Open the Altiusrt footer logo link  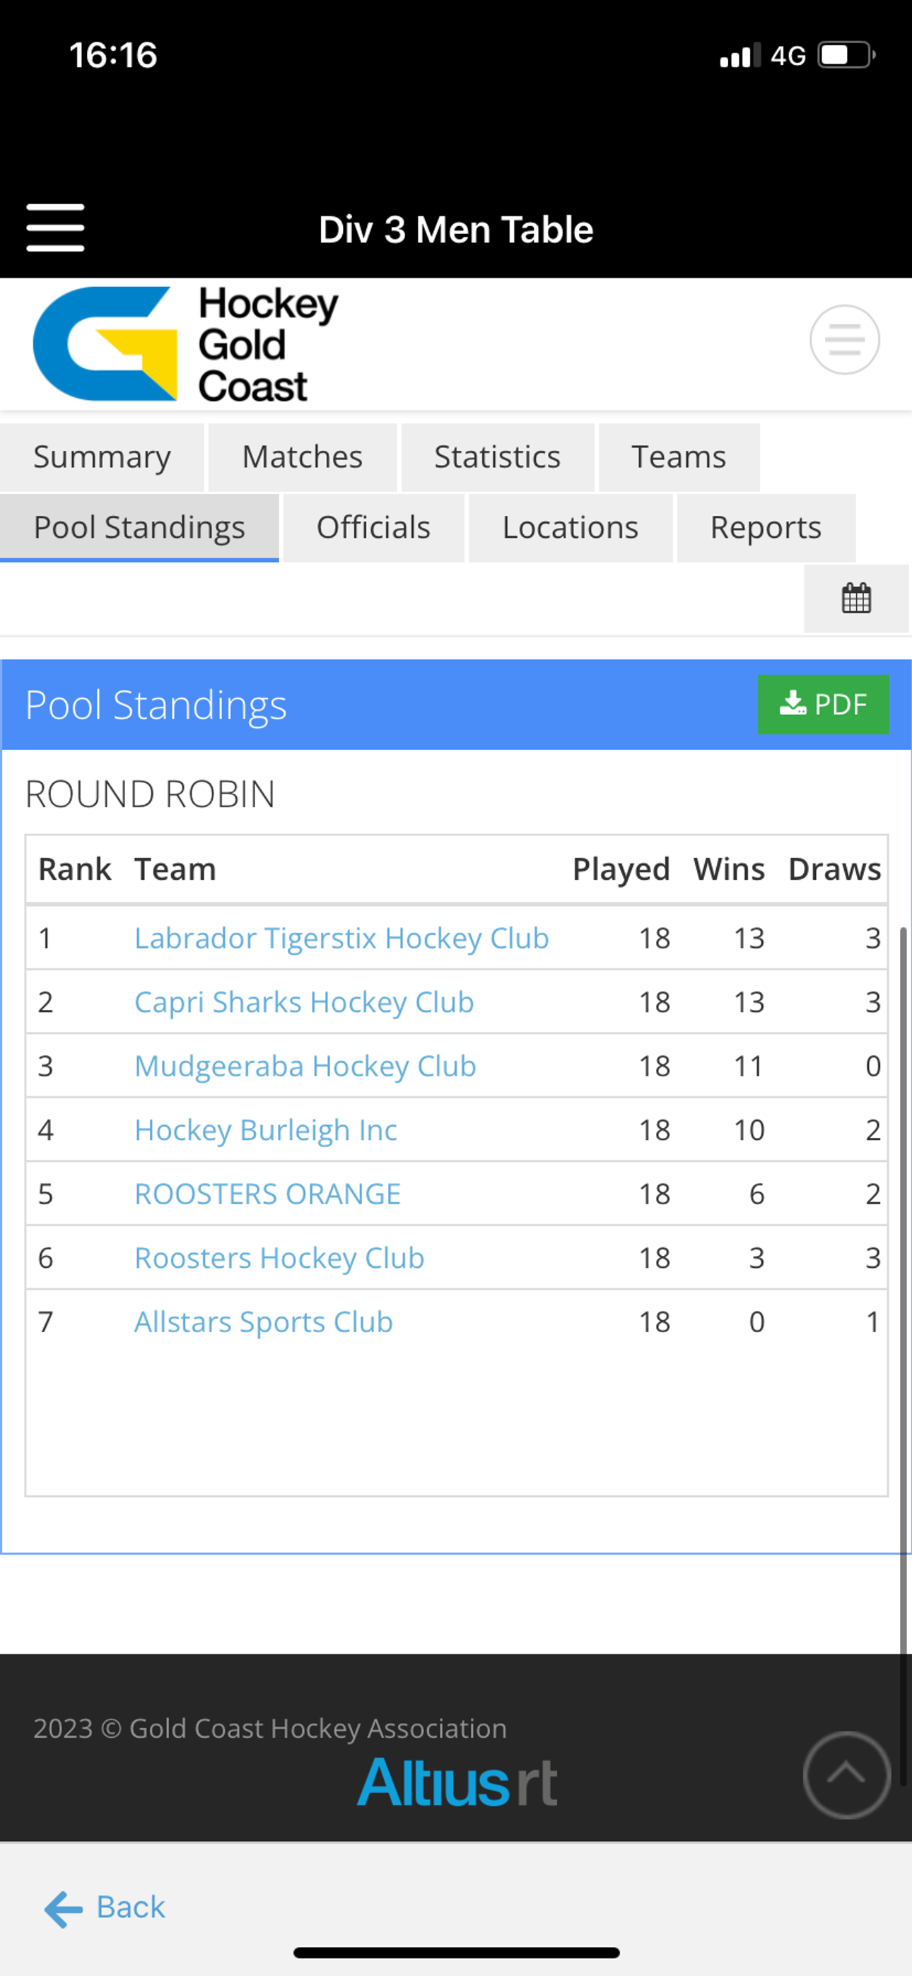coord(457,1782)
